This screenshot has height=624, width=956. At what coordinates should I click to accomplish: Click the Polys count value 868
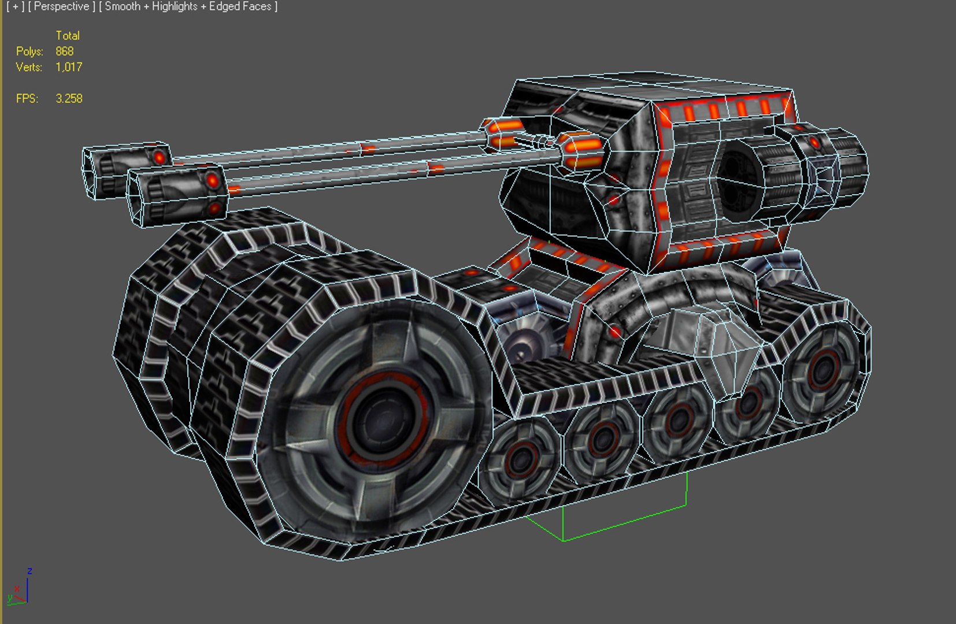(65, 51)
